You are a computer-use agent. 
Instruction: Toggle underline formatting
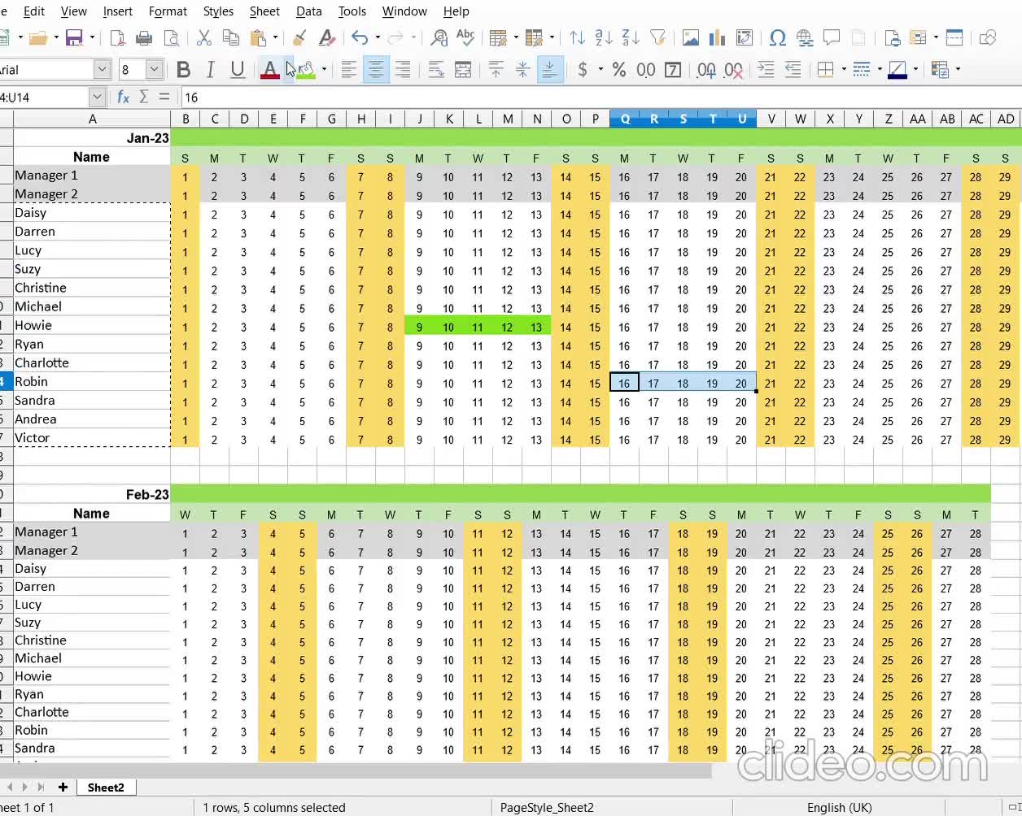point(237,70)
